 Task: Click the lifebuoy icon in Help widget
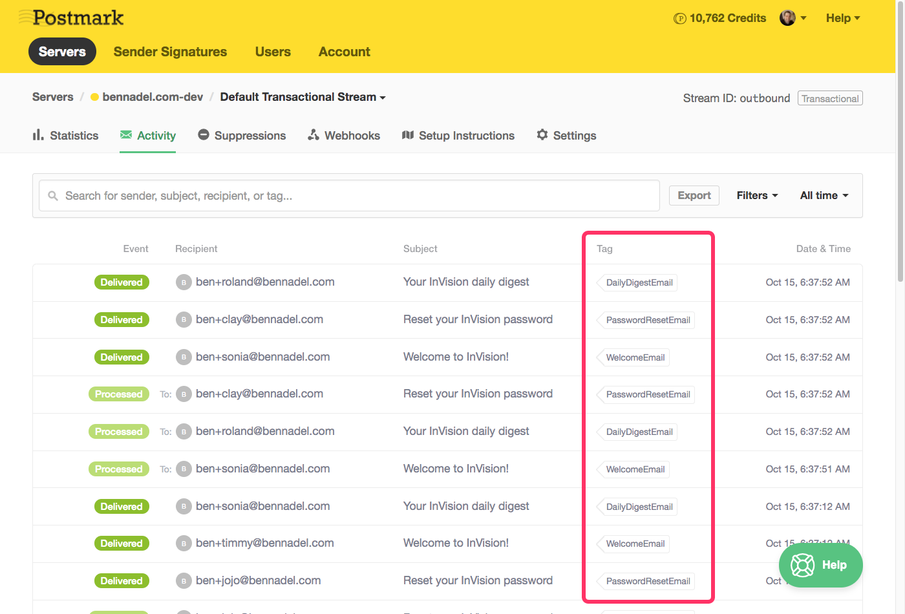pyautogui.click(x=803, y=566)
